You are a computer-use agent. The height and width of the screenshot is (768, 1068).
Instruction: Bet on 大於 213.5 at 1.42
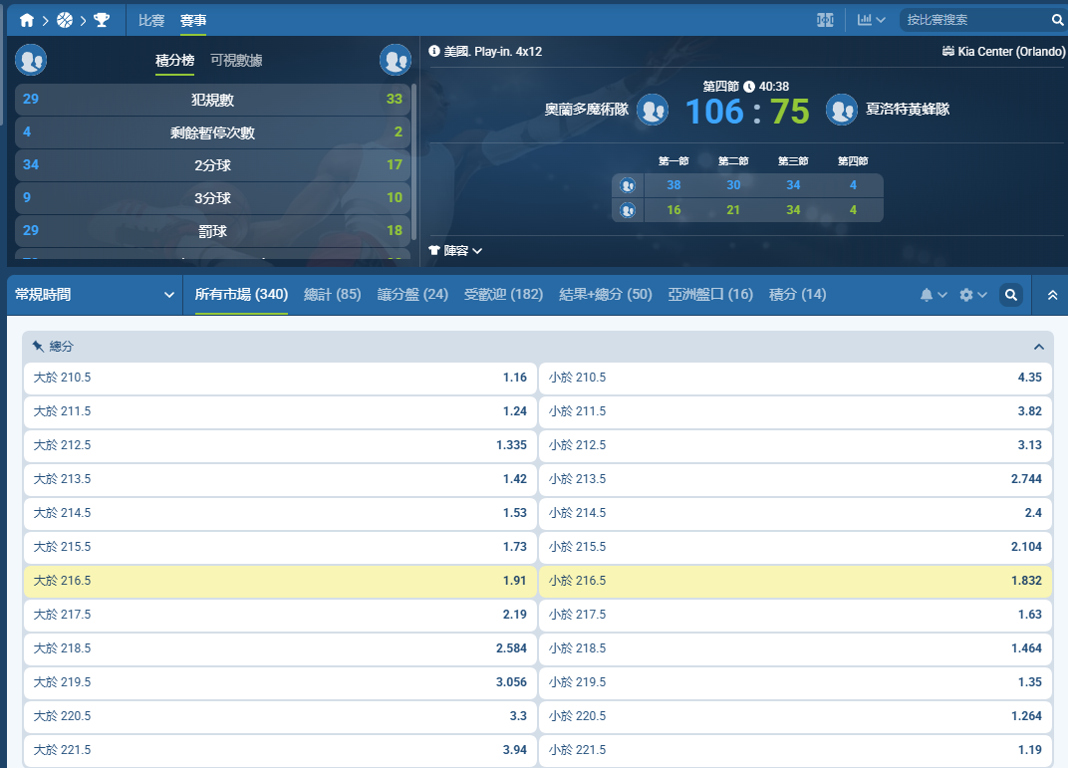[280, 479]
